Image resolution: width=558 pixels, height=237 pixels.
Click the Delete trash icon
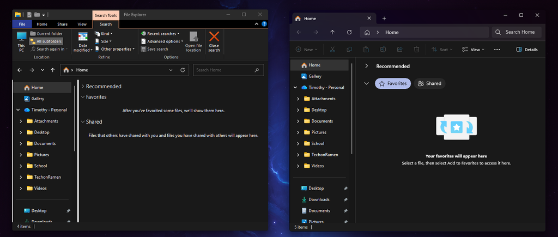pyautogui.click(x=417, y=50)
